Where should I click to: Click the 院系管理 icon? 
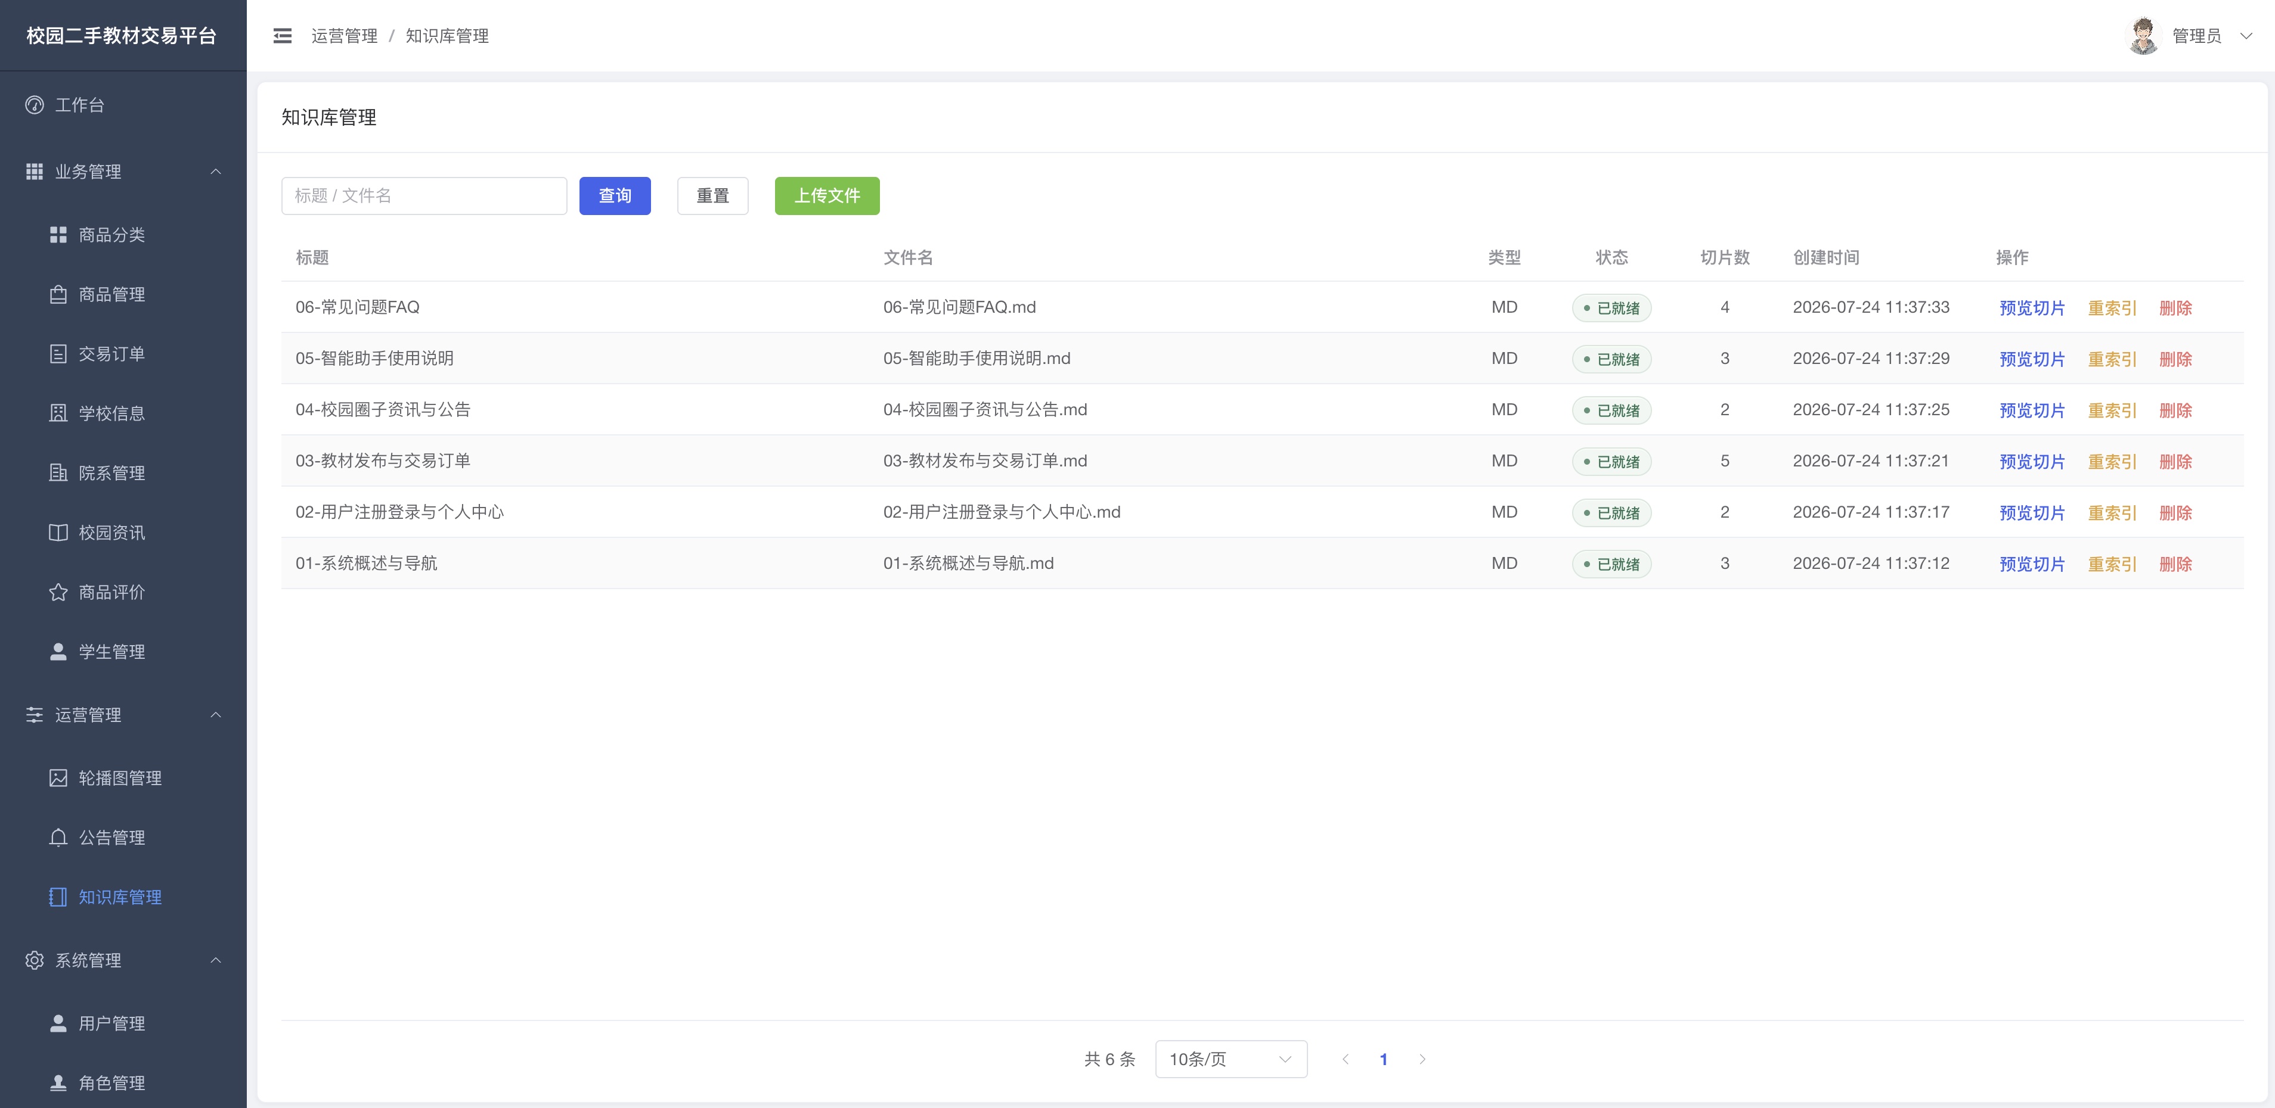point(58,473)
